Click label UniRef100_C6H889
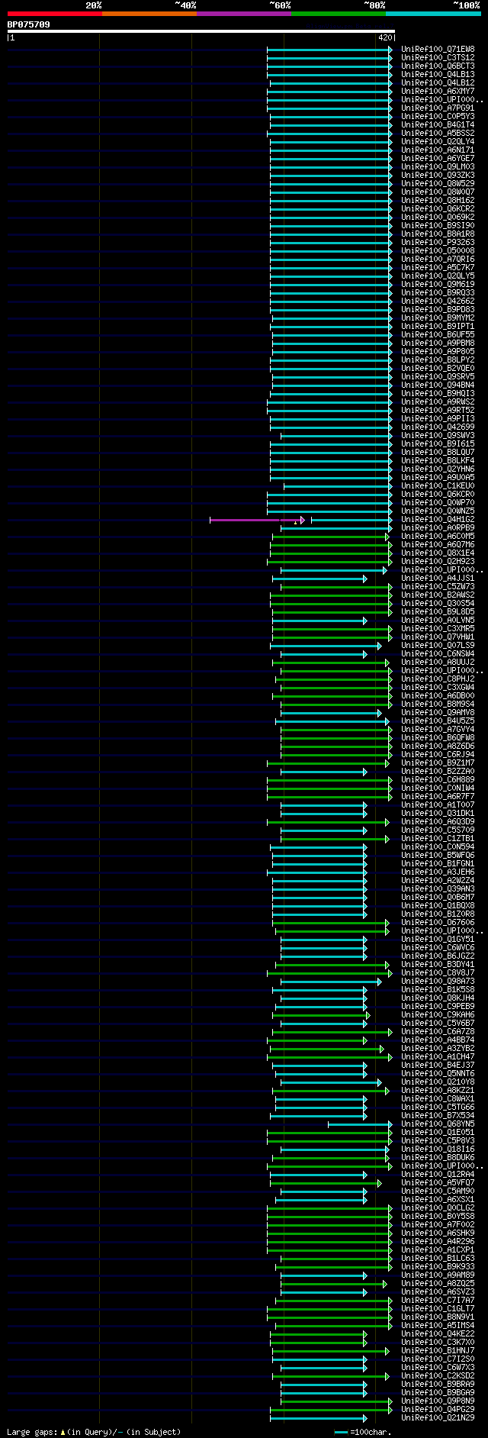The image size is (488, 1438). 438,780
